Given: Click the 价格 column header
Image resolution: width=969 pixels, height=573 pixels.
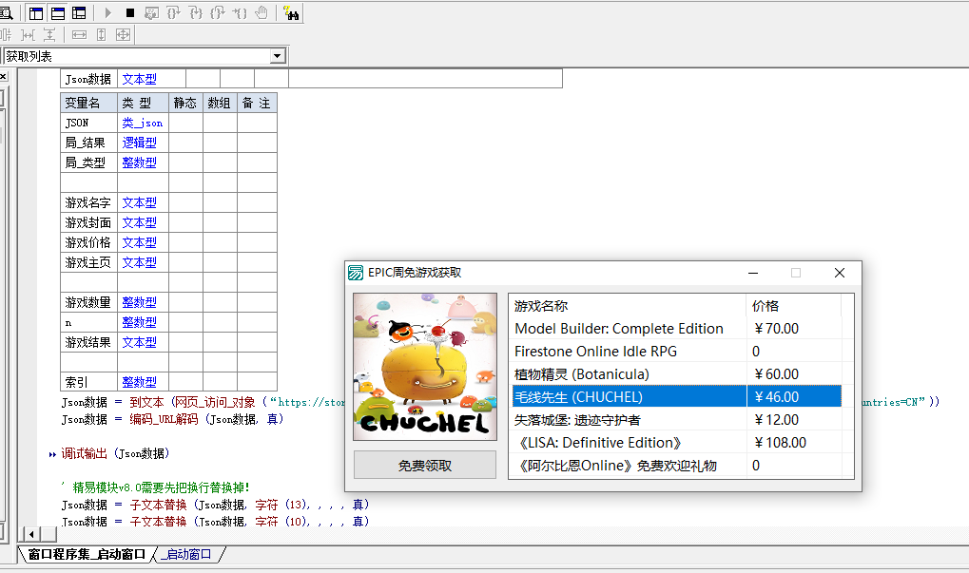Looking at the screenshot, I should 793,306.
